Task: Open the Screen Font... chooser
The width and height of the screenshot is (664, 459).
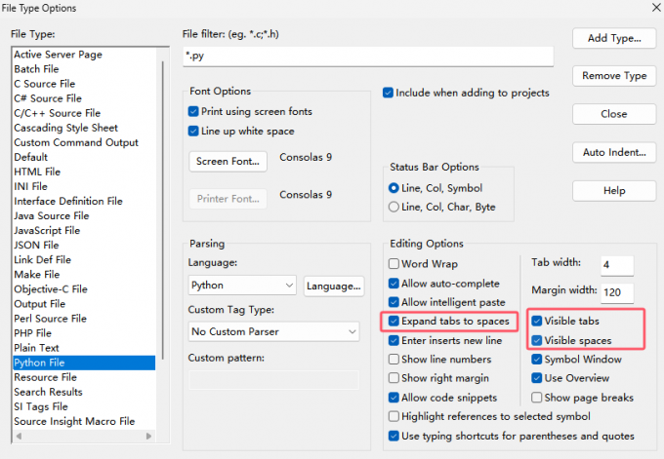Action: tap(228, 161)
